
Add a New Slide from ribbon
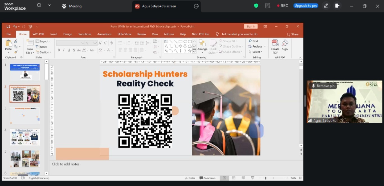pos(30,47)
